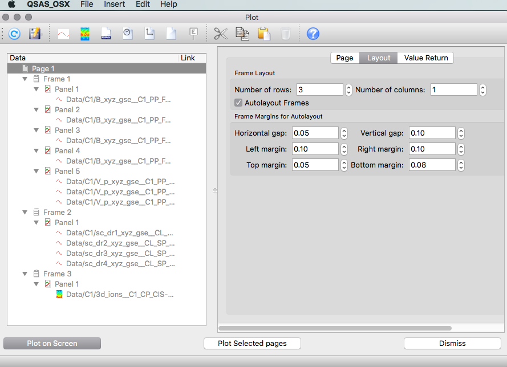The height and width of the screenshot is (367, 507).
Task: Collapse the Frame 2 disclosure triangle
Action: tap(25, 213)
